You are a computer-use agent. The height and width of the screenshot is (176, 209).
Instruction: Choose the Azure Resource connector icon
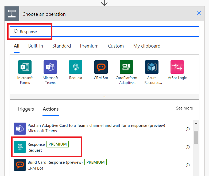(x=152, y=67)
